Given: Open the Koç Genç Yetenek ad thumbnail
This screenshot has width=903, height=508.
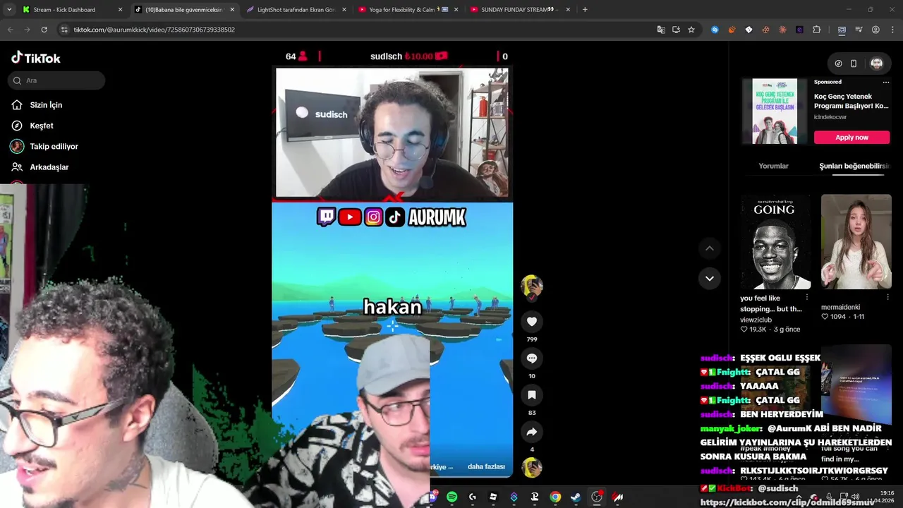Looking at the screenshot, I should (x=775, y=111).
